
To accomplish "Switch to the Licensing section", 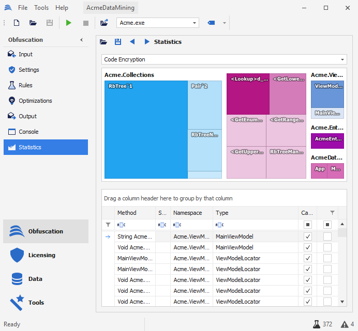I will point(41,255).
